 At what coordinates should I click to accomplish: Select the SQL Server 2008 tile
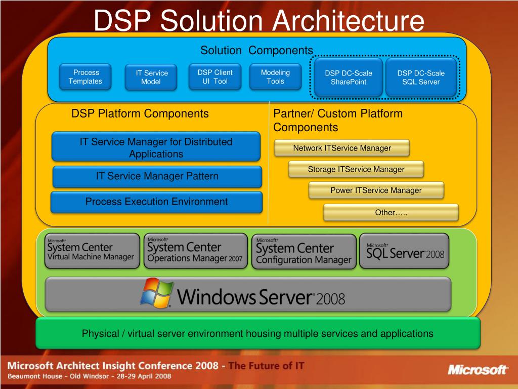click(x=404, y=251)
